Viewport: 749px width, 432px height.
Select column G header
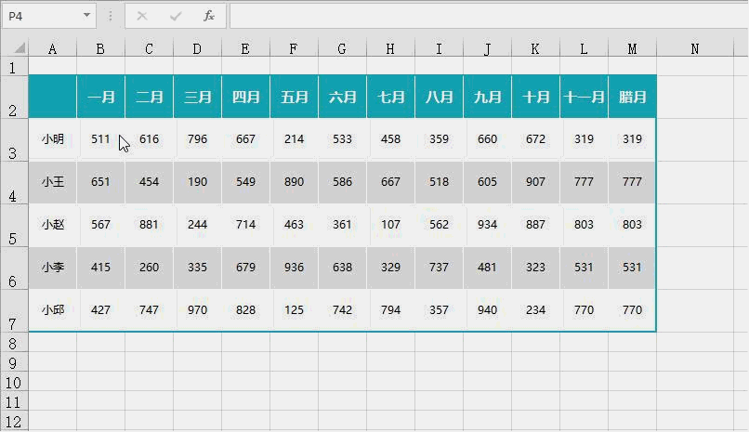[342, 48]
